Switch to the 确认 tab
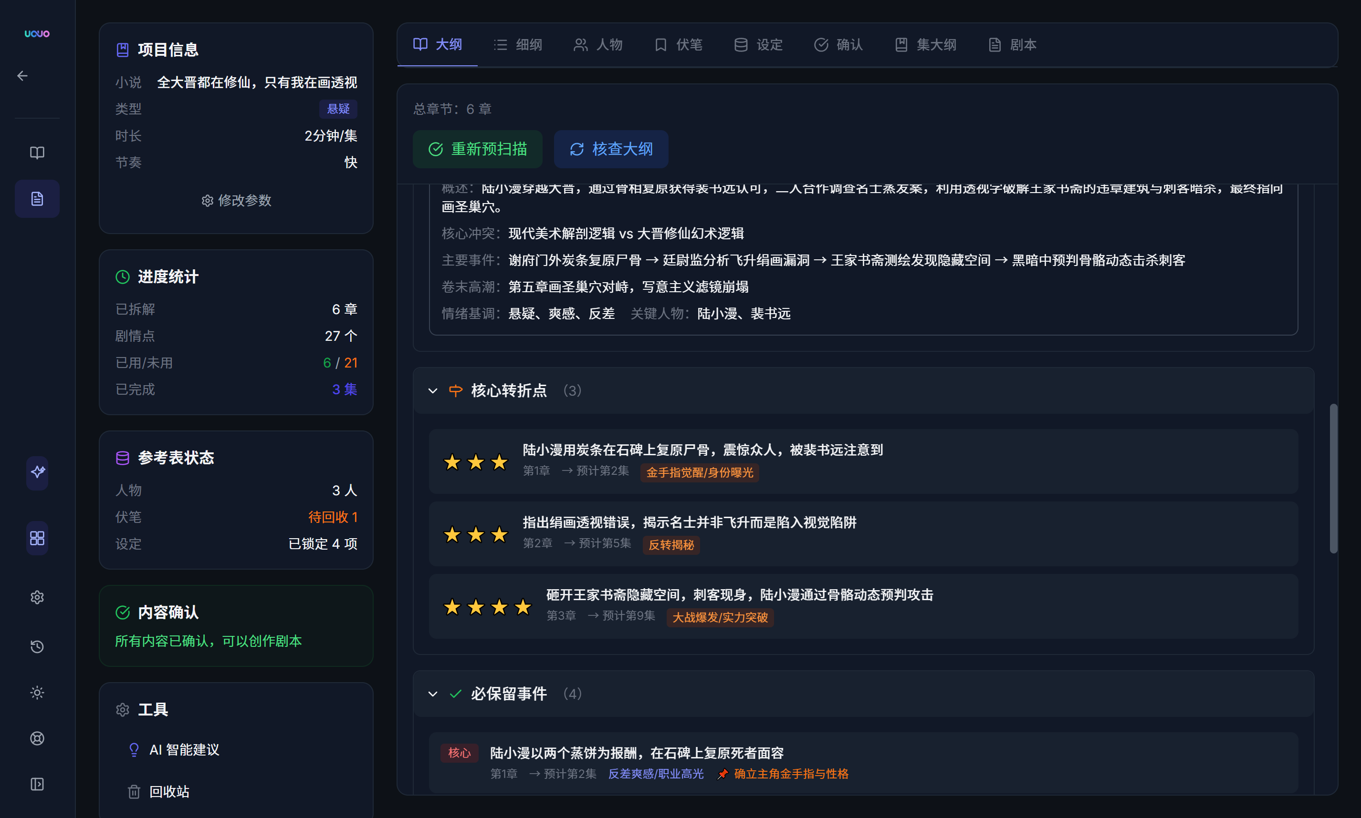Screen dimensions: 1361x818 tap(838, 45)
